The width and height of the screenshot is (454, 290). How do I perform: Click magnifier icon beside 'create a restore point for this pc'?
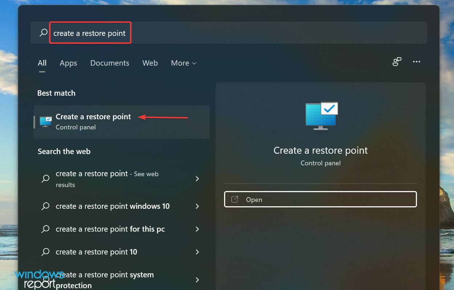pos(45,229)
